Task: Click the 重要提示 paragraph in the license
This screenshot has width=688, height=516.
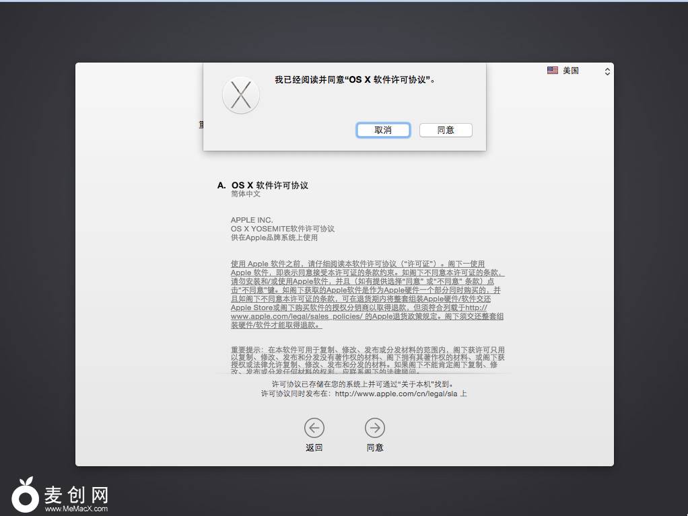Action: 367,357
